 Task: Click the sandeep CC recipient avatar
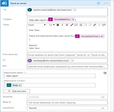[x=30, y=60]
